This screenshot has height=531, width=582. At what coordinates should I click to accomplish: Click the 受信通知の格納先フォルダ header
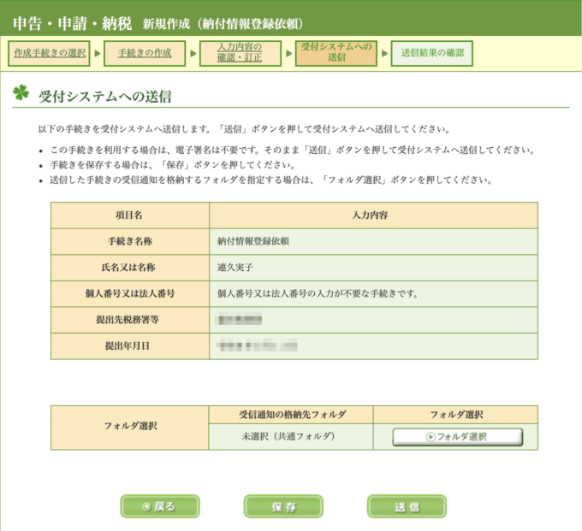[x=291, y=415]
